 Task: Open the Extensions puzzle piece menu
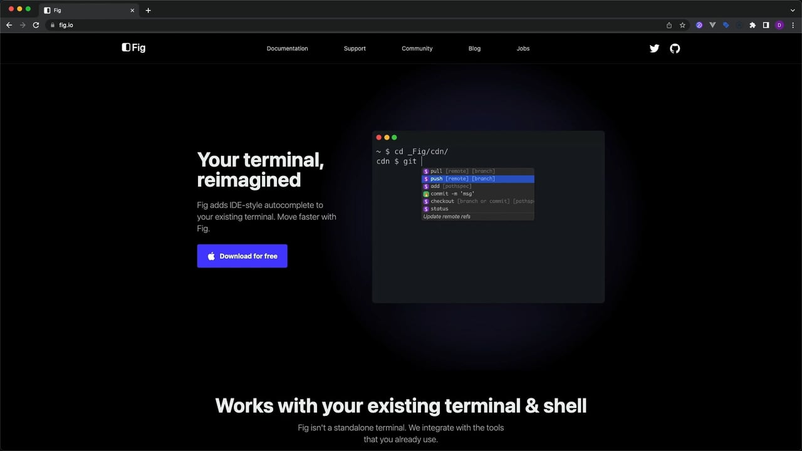click(x=753, y=25)
